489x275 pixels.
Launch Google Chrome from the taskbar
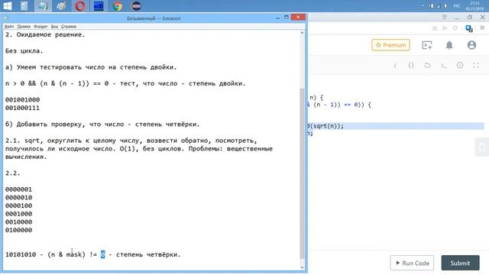pyautogui.click(x=118, y=6)
